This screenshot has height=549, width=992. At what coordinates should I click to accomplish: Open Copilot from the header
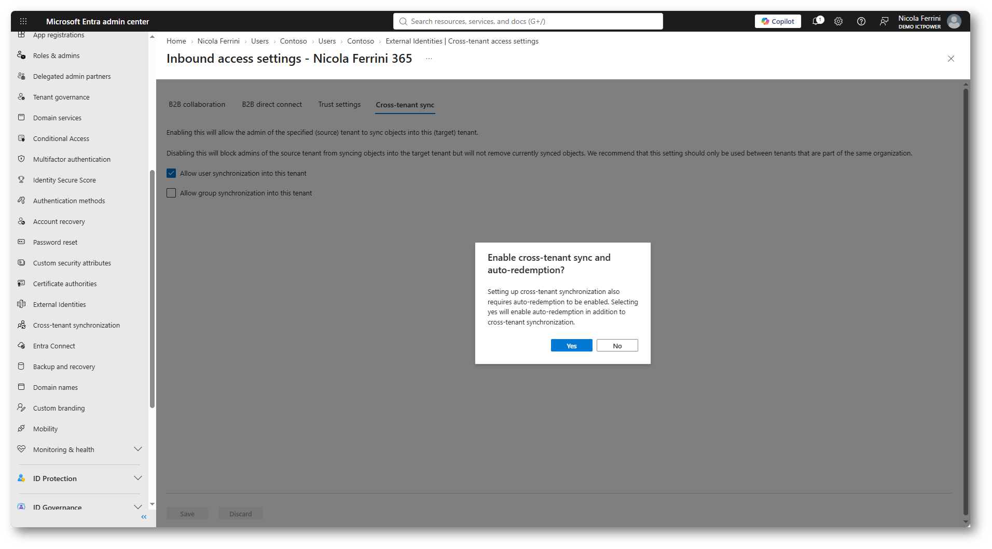pyautogui.click(x=778, y=21)
